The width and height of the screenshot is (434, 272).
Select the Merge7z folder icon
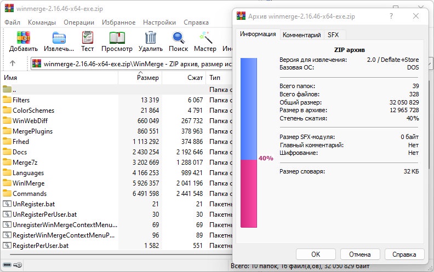coord(7,162)
